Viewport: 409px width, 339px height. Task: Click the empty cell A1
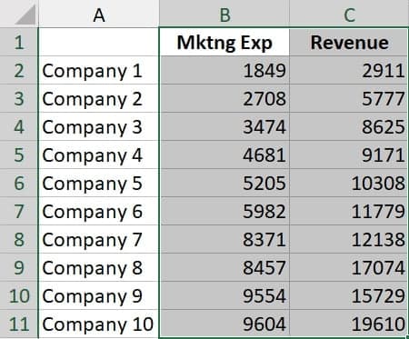99,42
